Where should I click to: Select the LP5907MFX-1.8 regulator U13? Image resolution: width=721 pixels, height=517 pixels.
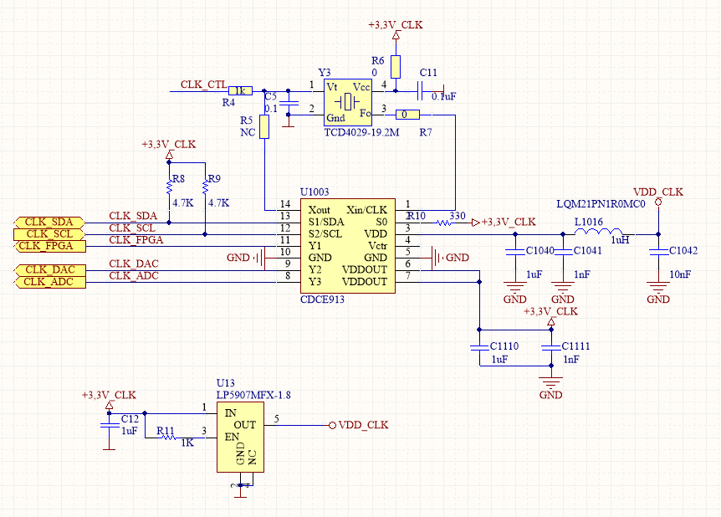241,437
